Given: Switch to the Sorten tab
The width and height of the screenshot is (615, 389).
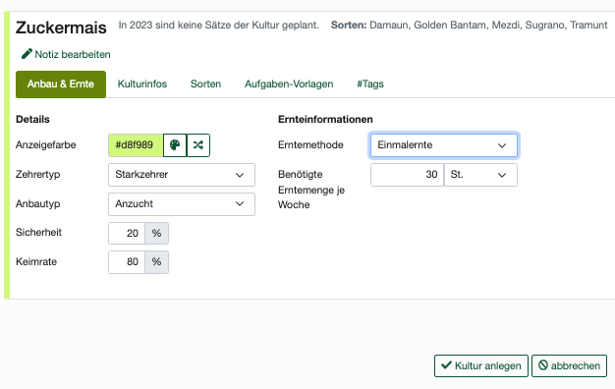Looking at the screenshot, I should (205, 83).
